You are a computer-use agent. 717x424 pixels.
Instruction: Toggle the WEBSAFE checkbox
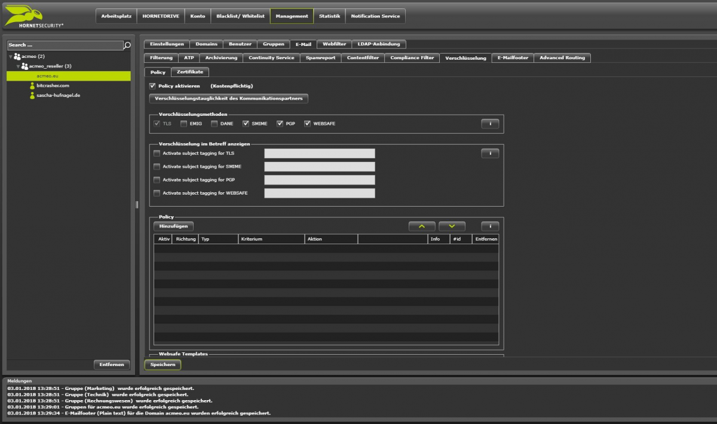(307, 124)
